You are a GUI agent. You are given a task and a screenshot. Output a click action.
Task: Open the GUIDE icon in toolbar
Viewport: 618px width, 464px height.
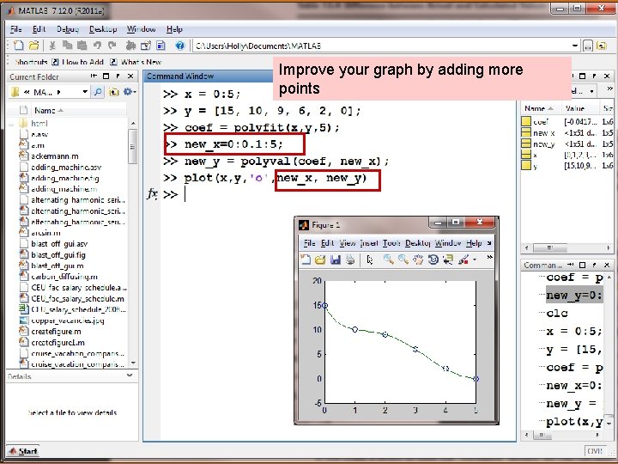(145, 46)
